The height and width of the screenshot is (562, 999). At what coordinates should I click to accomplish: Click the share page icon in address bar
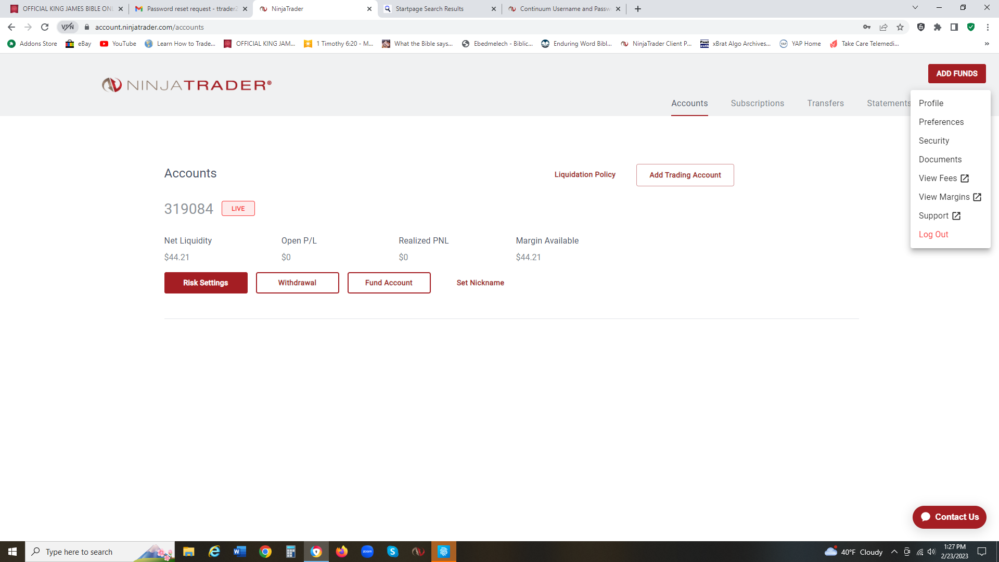pos(883,27)
